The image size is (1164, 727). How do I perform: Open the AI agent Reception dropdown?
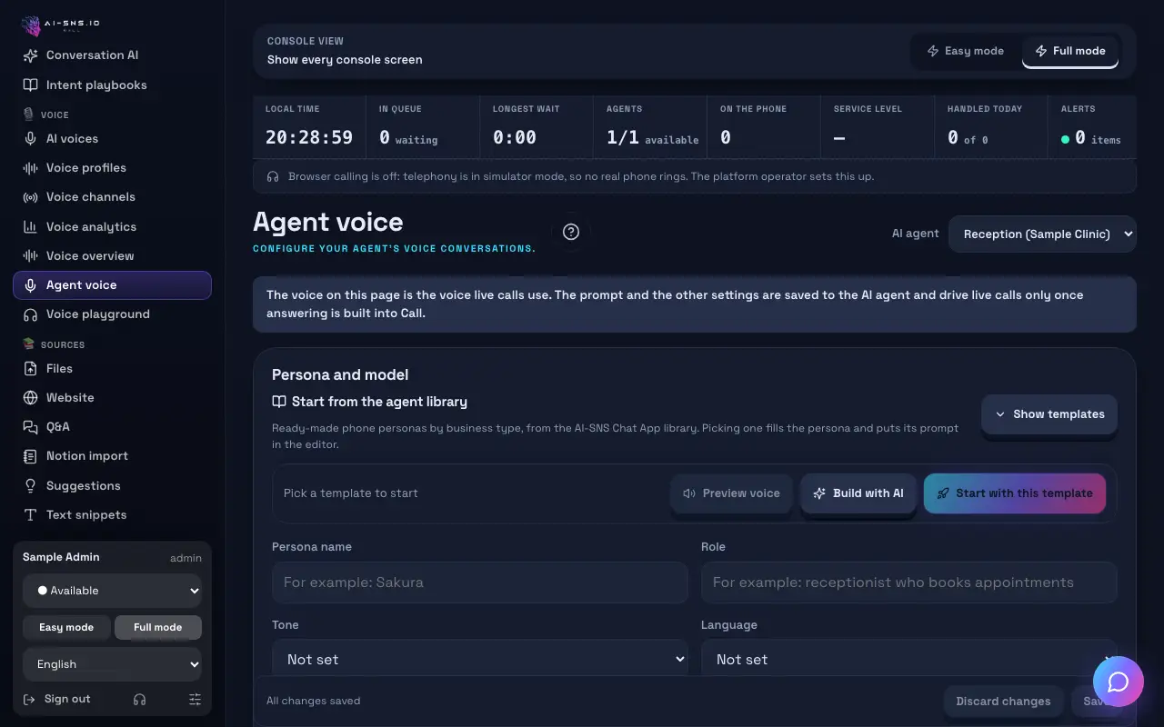pos(1042,234)
